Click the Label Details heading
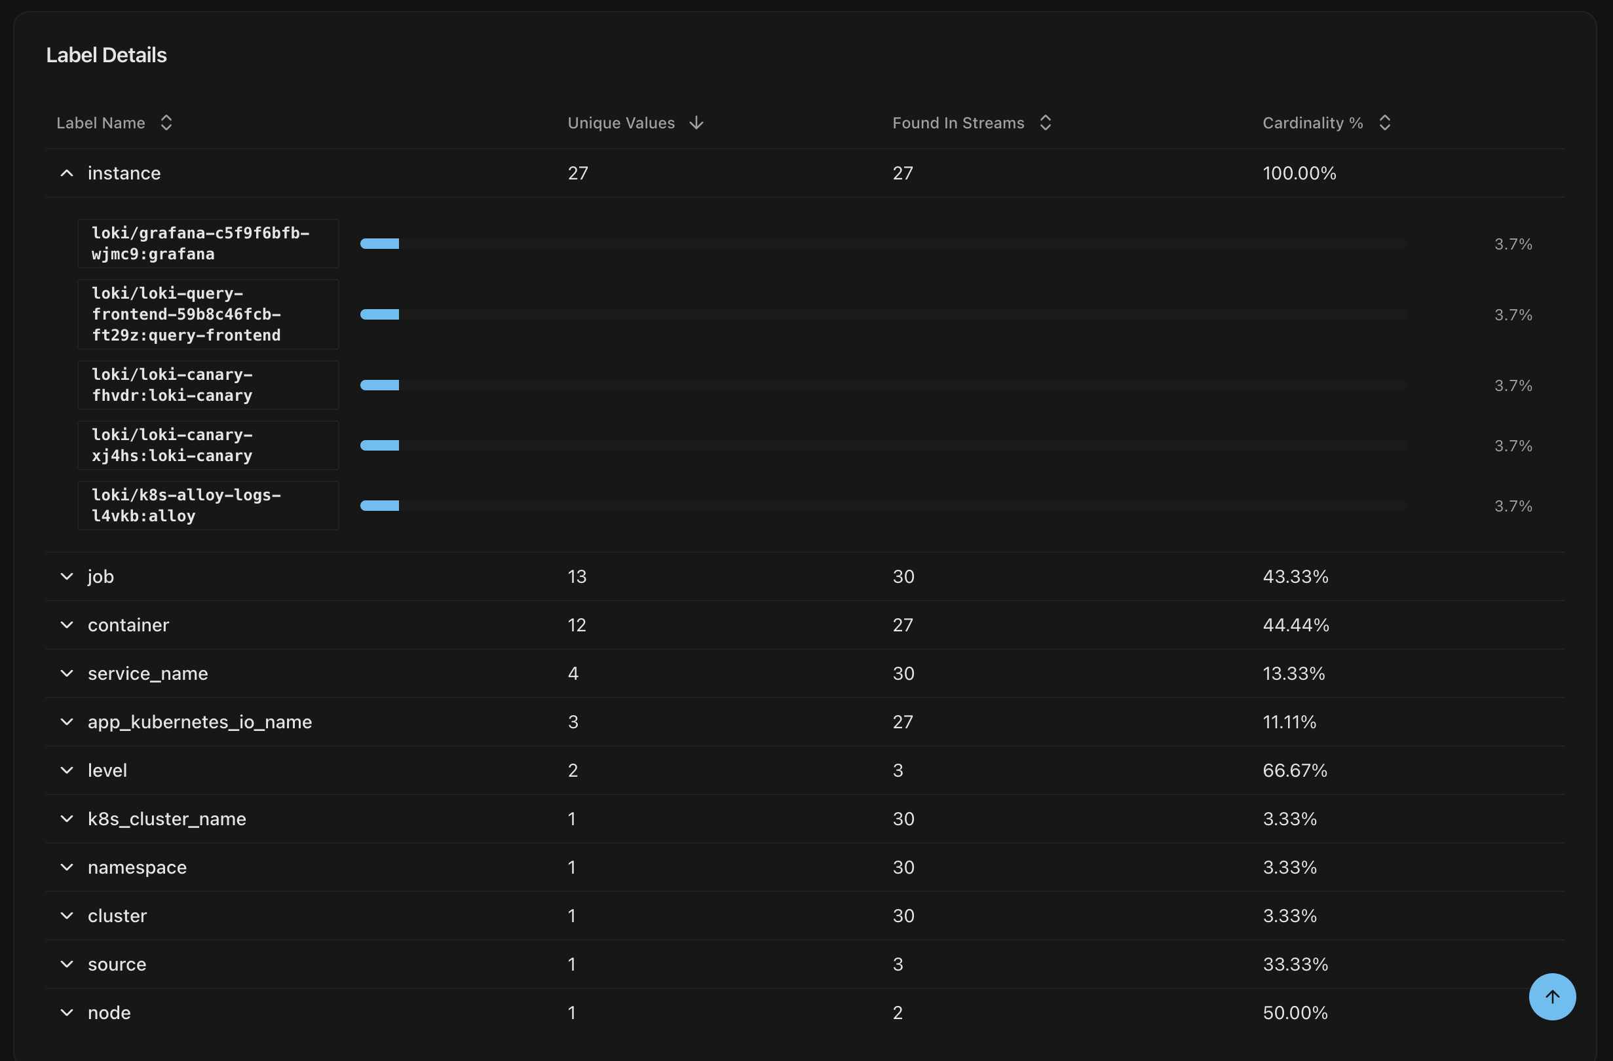The width and height of the screenshot is (1613, 1061). click(106, 54)
